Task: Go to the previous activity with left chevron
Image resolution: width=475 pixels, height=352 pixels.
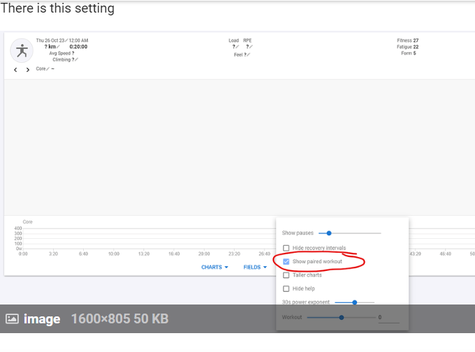Action: click(15, 70)
